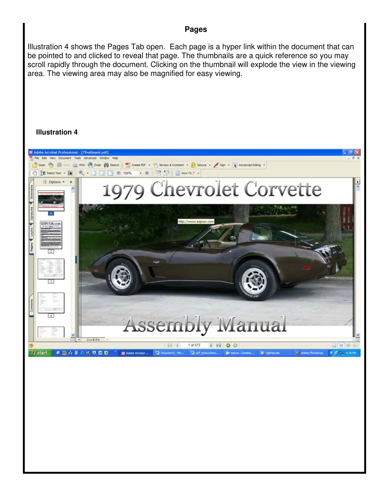The image size is (389, 504).
Task: Click the Actual Size page icon
Action: 94,173
